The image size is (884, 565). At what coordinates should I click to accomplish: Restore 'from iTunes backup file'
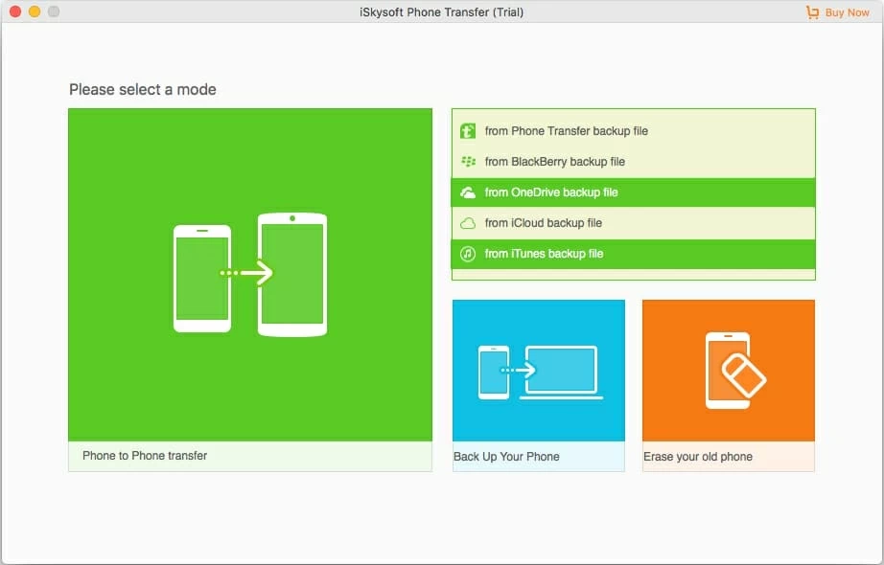click(544, 254)
